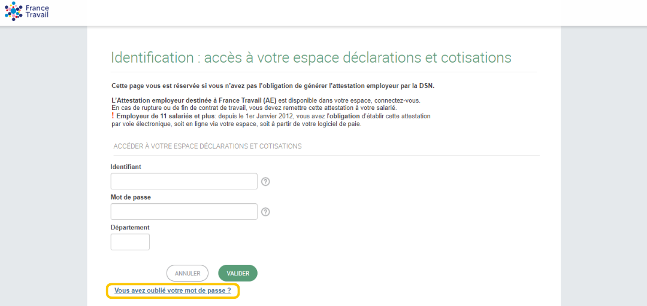Focus the Mot de passe input field
Image resolution: width=647 pixels, height=306 pixels.
click(x=184, y=212)
